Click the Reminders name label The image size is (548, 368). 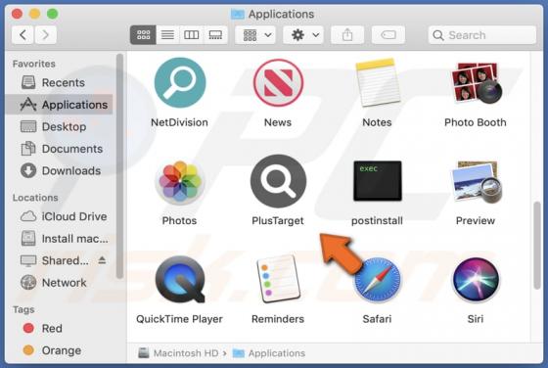pos(278,319)
